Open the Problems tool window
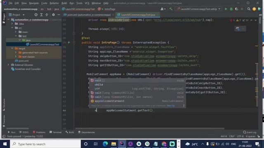 click(39, 132)
